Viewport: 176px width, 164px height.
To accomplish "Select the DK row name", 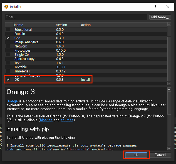I will (17, 80).
